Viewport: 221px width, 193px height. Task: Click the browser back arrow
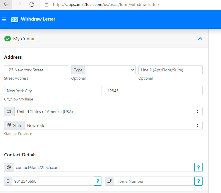[6, 4]
